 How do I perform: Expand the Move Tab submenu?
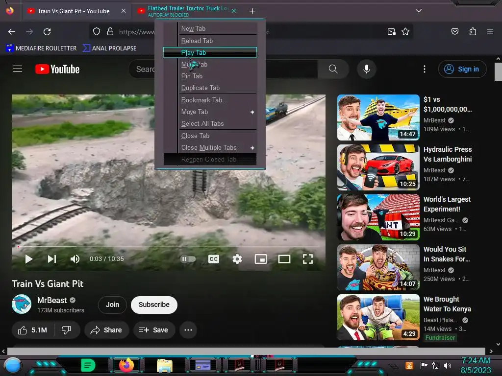pyautogui.click(x=210, y=112)
